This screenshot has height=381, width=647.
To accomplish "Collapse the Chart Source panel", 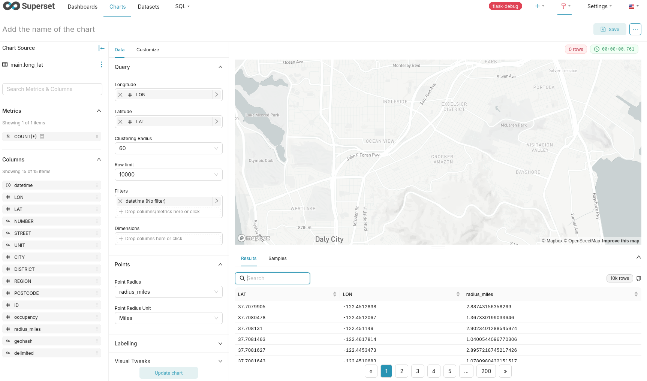I will (101, 48).
